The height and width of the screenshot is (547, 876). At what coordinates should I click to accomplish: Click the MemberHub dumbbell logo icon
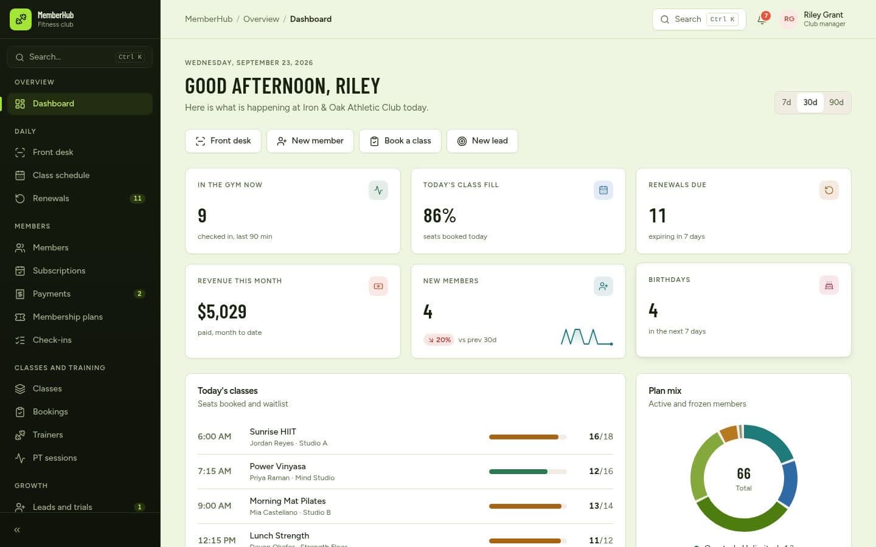click(x=21, y=19)
